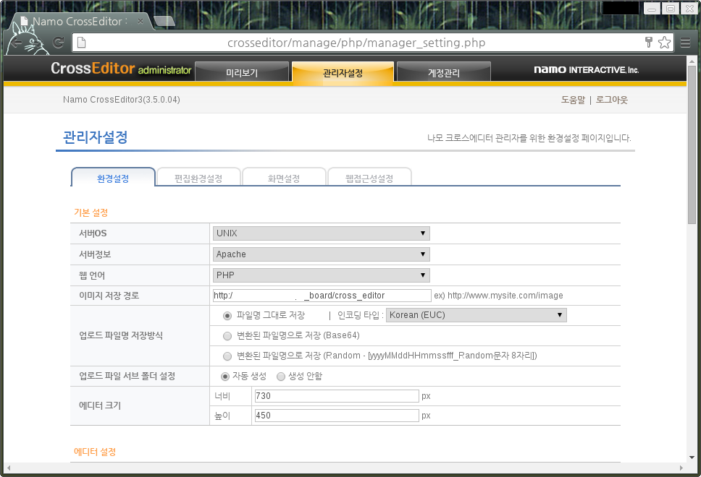Switch to the 편집환경설정 sub tab
The width and height of the screenshot is (701, 477).
click(198, 178)
